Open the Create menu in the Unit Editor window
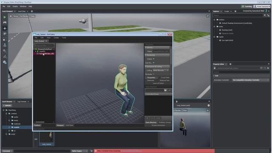Viewport: 272px width, 153px height. pos(56,38)
